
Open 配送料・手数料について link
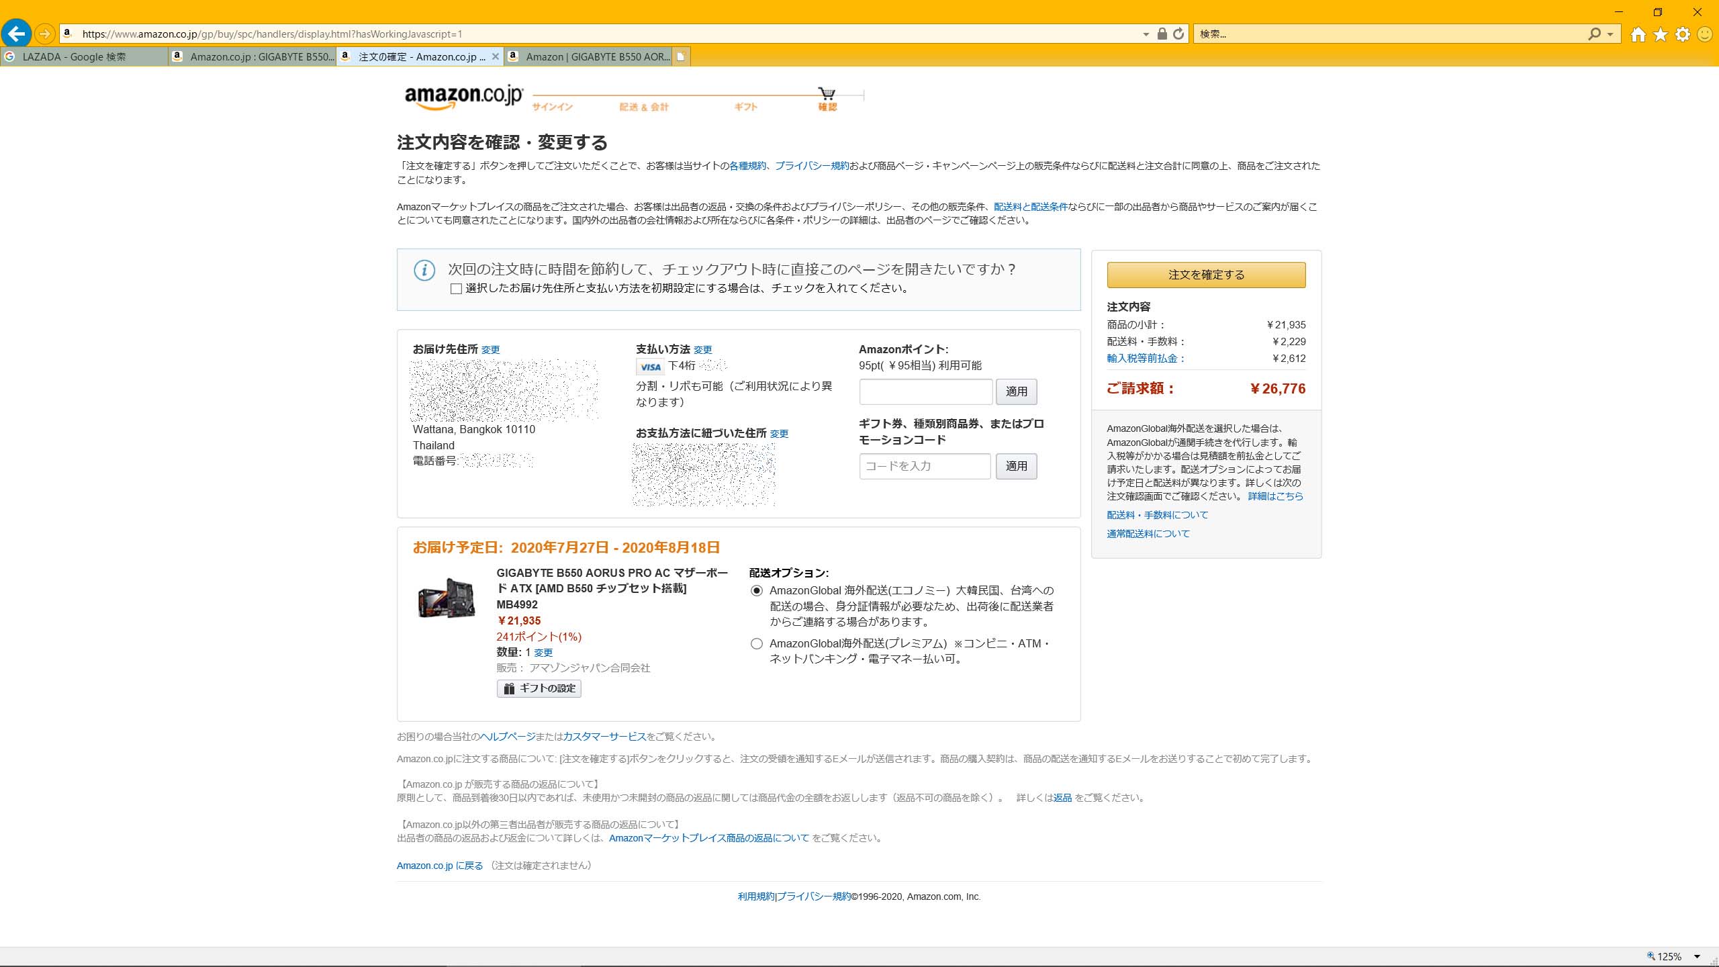1157,515
